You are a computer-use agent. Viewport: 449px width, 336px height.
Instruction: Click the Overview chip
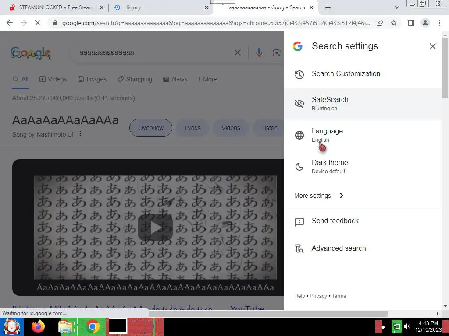point(151,128)
